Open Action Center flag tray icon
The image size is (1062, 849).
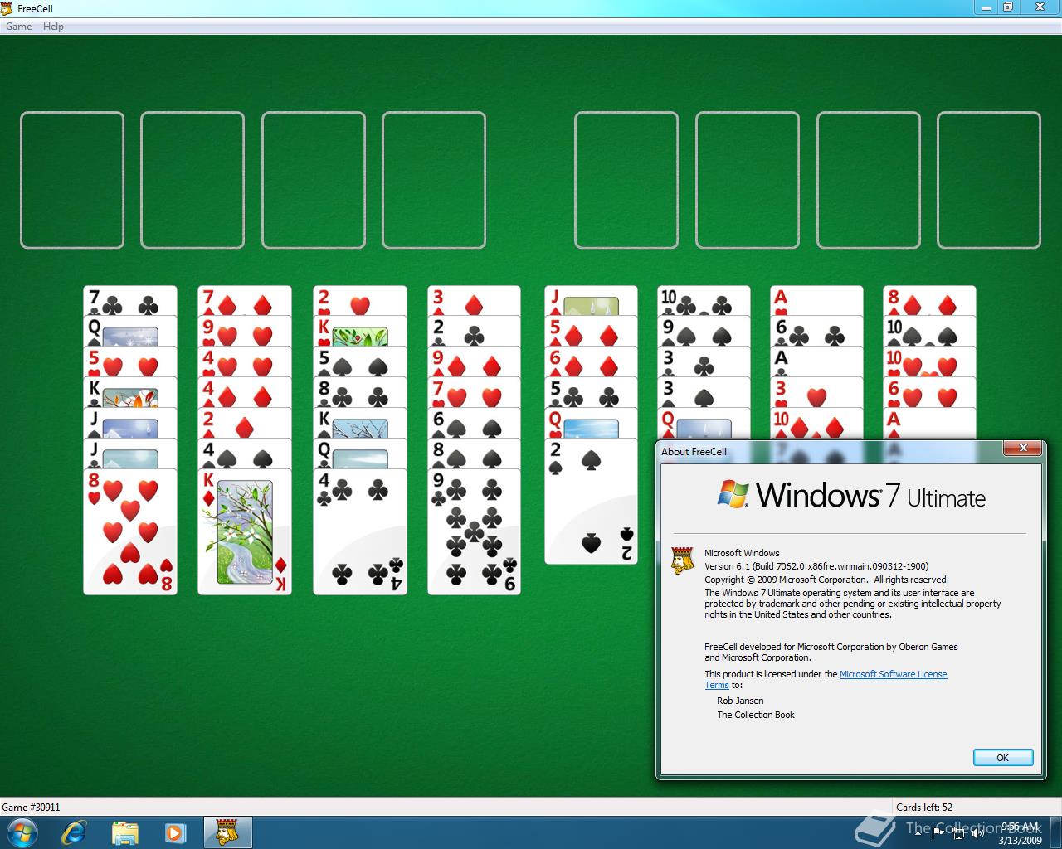click(938, 832)
